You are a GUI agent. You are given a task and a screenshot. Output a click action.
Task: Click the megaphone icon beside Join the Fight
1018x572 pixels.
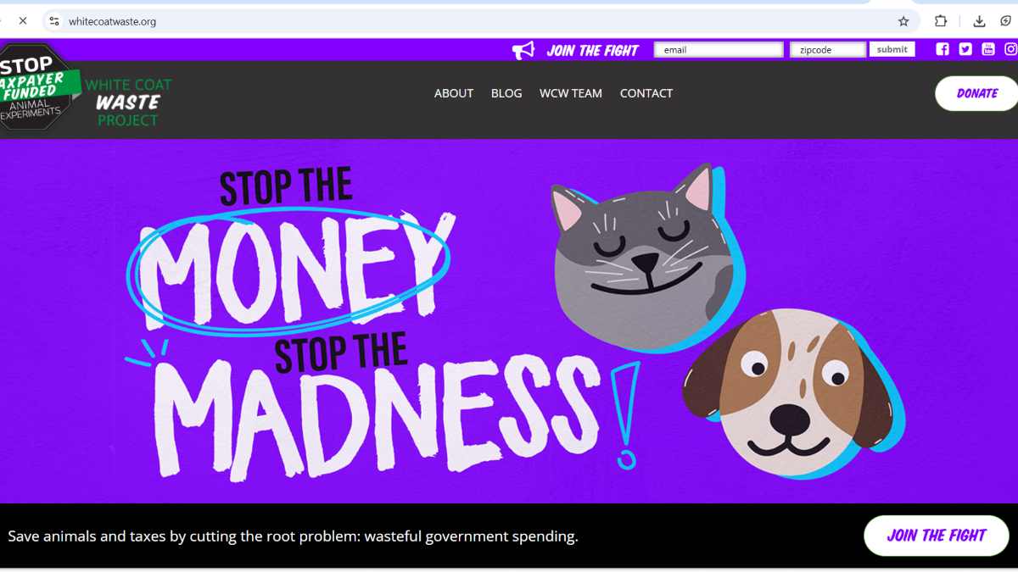click(x=523, y=50)
